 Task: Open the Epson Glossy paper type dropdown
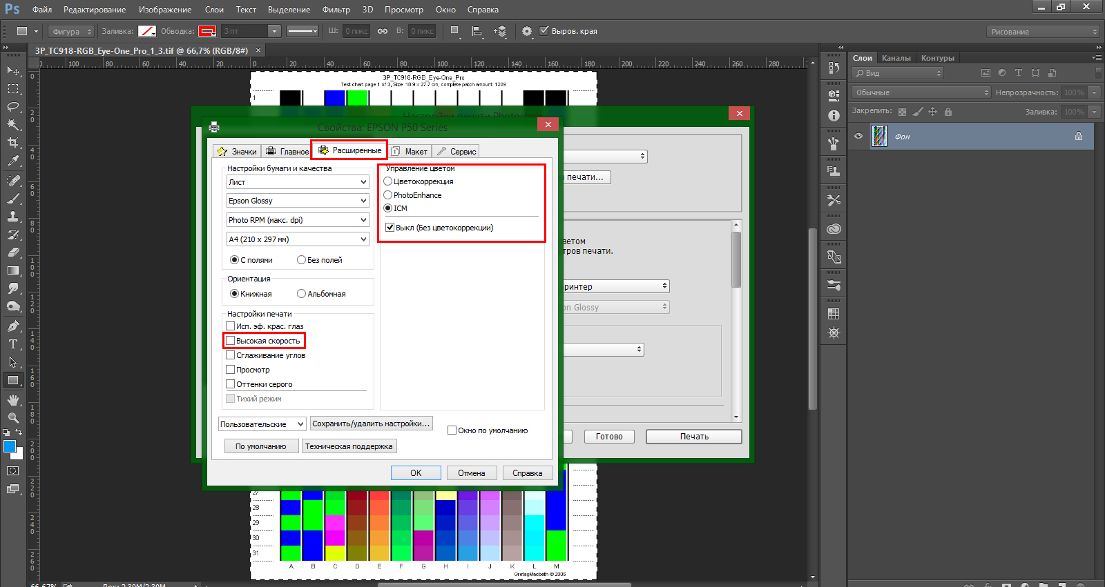(x=298, y=201)
